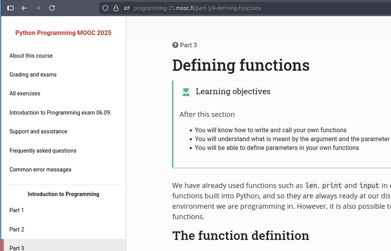Open Common error messages page
This screenshot has width=391, height=251.
pyautogui.click(x=40, y=170)
